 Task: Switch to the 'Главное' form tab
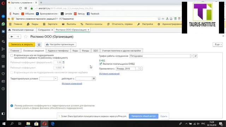pos(15,51)
